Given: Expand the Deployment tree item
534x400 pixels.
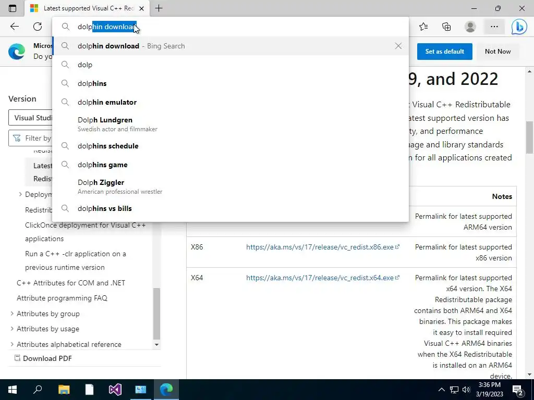Looking at the screenshot, I should pos(20,194).
